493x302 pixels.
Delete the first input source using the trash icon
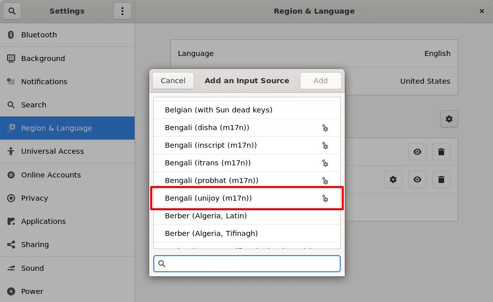[441, 152]
